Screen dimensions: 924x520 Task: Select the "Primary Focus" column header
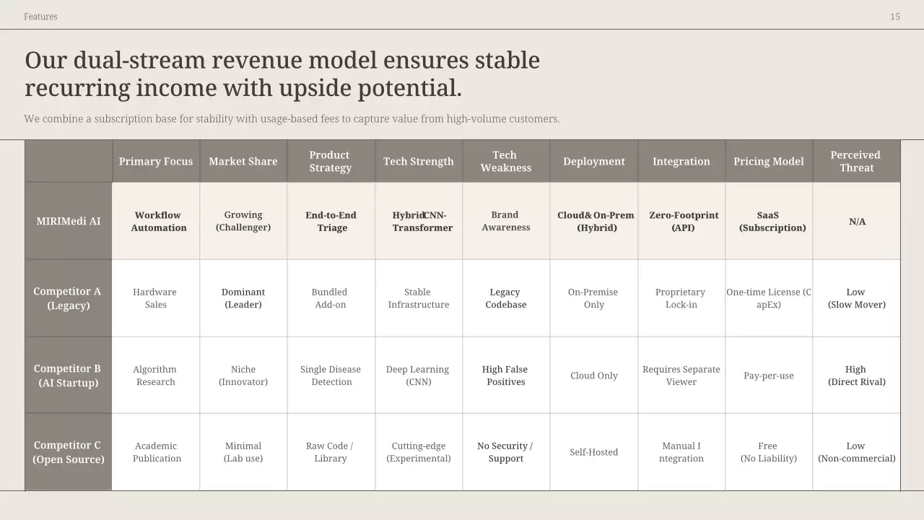coord(156,161)
